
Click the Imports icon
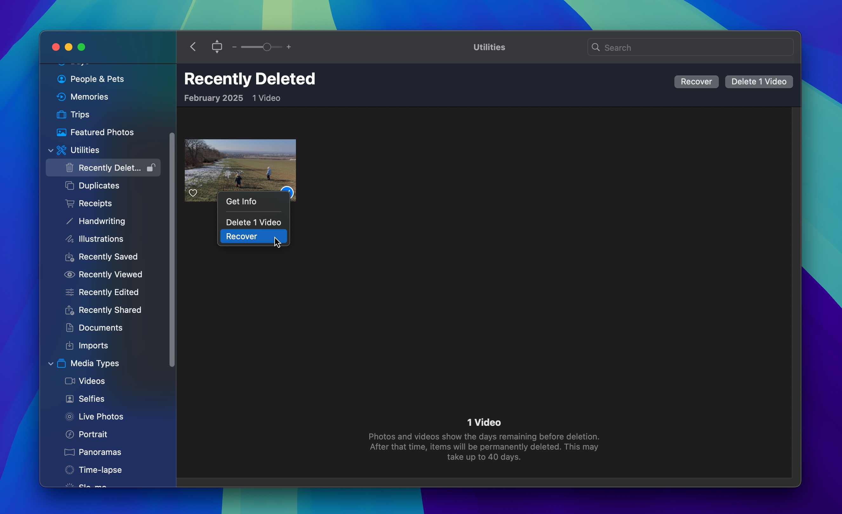click(x=69, y=345)
